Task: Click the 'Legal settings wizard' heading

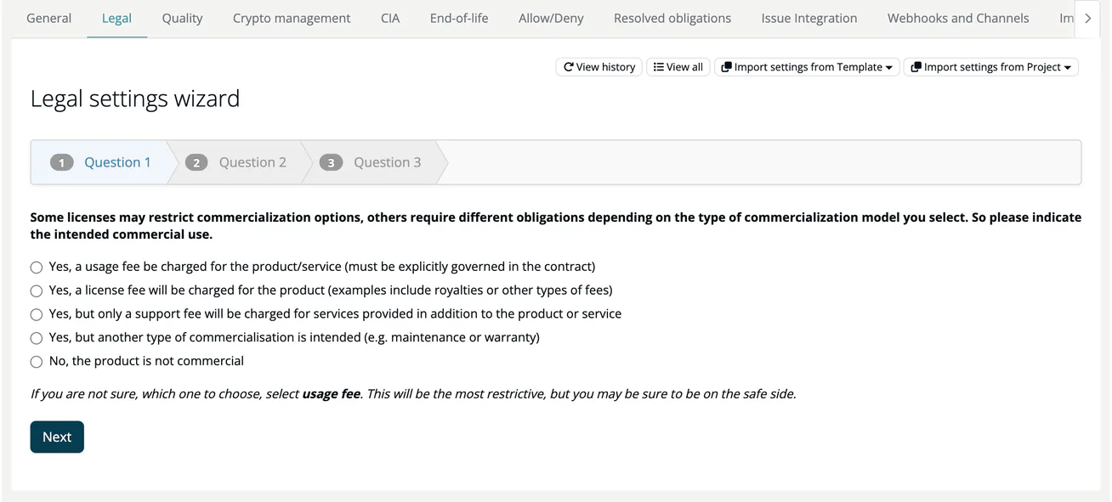Action: coord(135,99)
